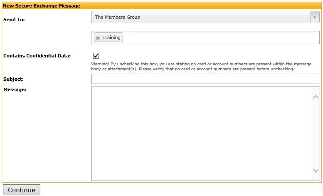Click the Send To label
The width and height of the screenshot is (323, 196).
(14, 20)
